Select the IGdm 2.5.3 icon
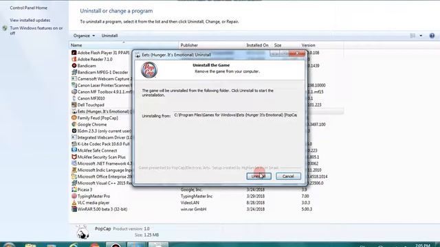The height and width of the screenshot is (247, 440). click(x=74, y=131)
